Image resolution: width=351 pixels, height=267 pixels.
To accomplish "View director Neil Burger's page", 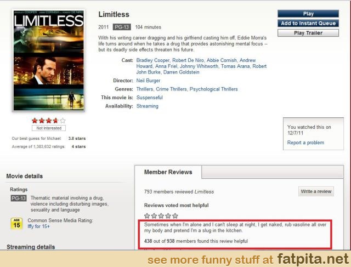I will pyautogui.click(x=148, y=81).
